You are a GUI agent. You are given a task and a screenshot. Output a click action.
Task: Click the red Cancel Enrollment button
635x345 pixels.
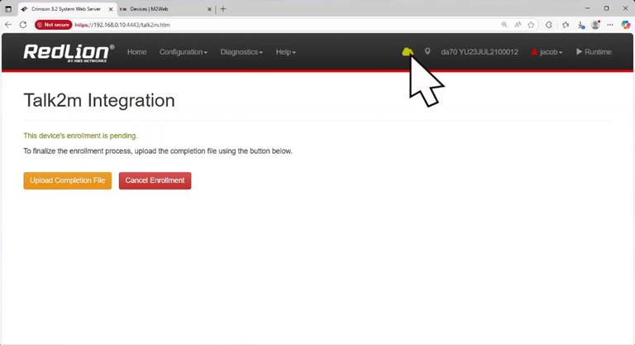[x=155, y=180]
